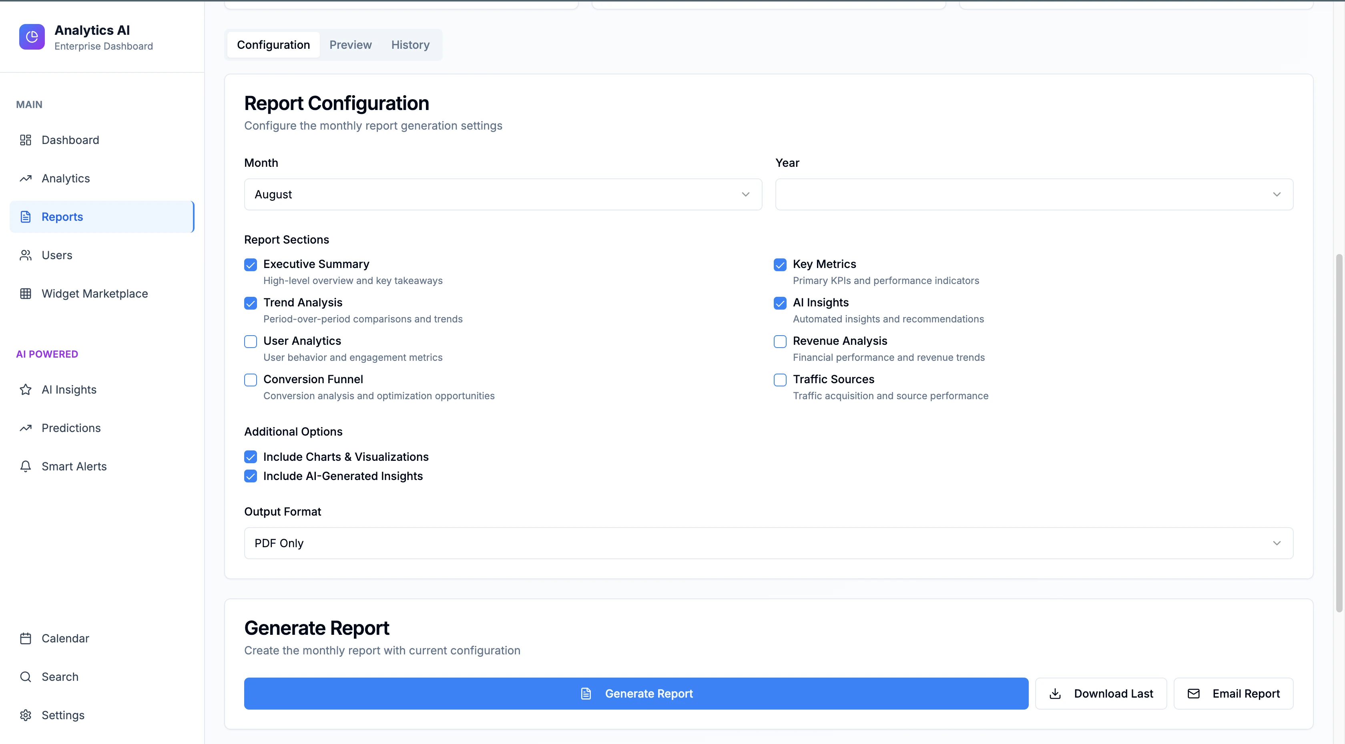The image size is (1345, 744).
Task: Toggle Include Charts & Visualizations
Action: (251, 457)
